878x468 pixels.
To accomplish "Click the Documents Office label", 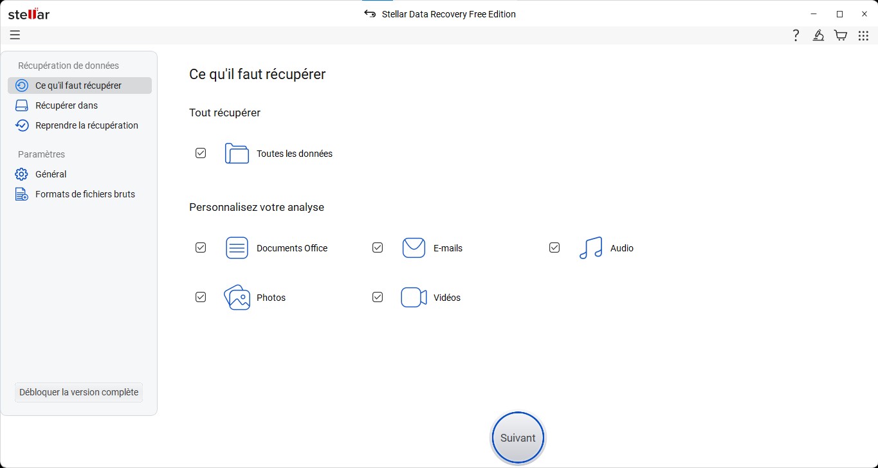I will [292, 248].
